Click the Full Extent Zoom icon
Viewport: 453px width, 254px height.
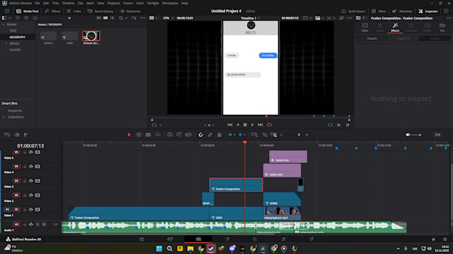pyautogui.click(x=254, y=134)
